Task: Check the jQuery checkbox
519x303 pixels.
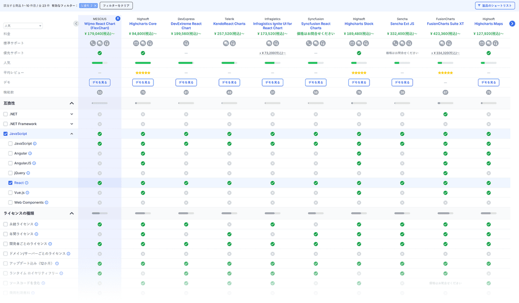Action: click(x=10, y=173)
